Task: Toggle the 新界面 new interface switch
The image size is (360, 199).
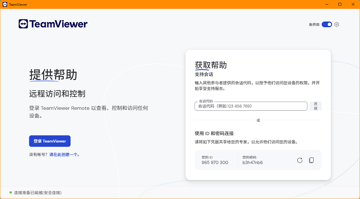Action: tap(327, 24)
